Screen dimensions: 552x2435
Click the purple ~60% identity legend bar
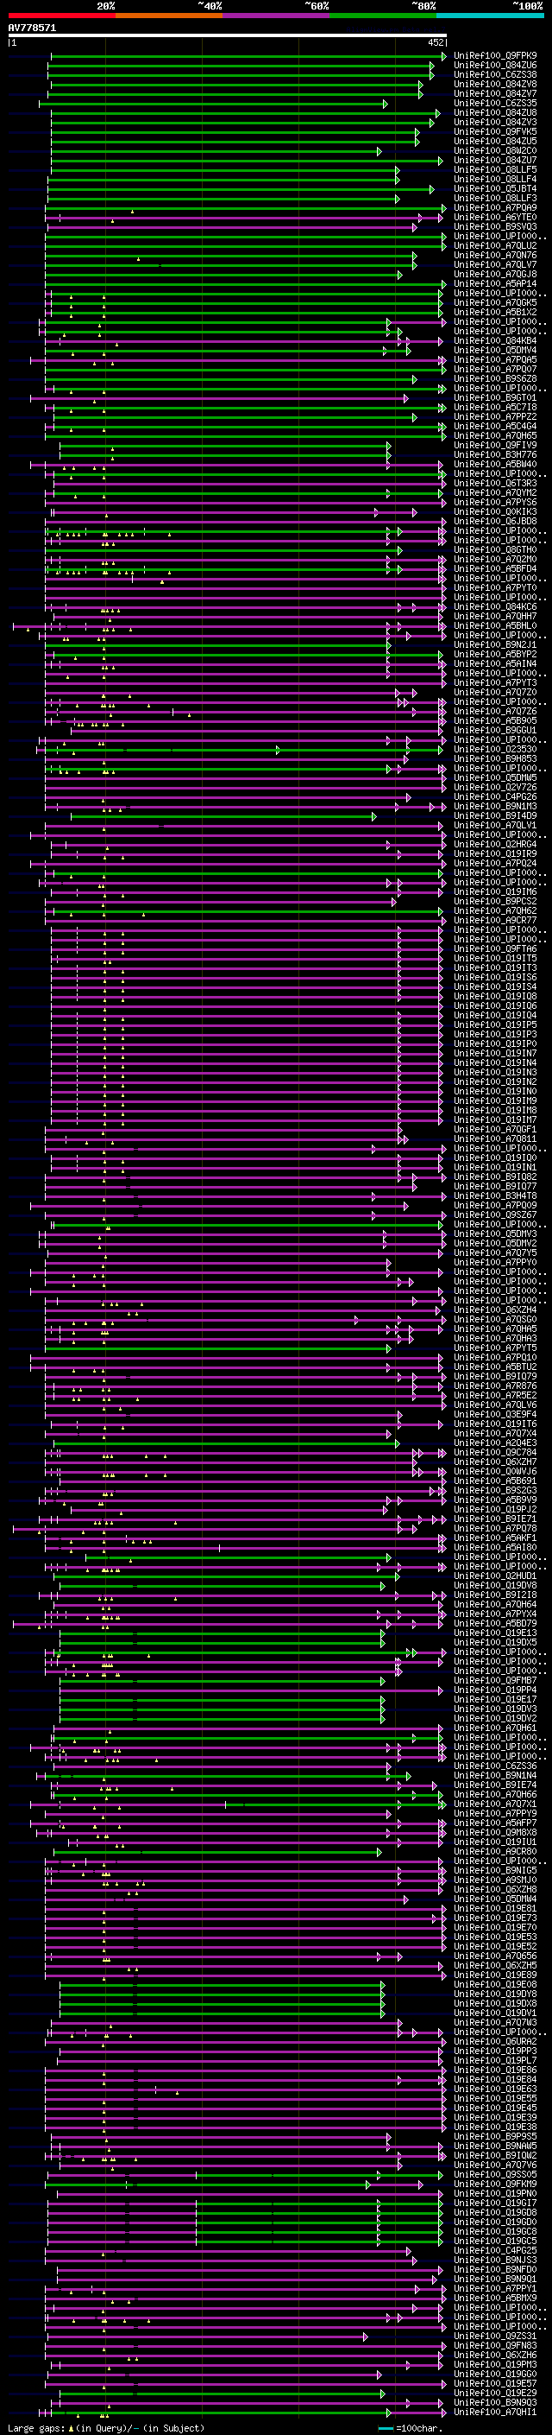tap(277, 16)
